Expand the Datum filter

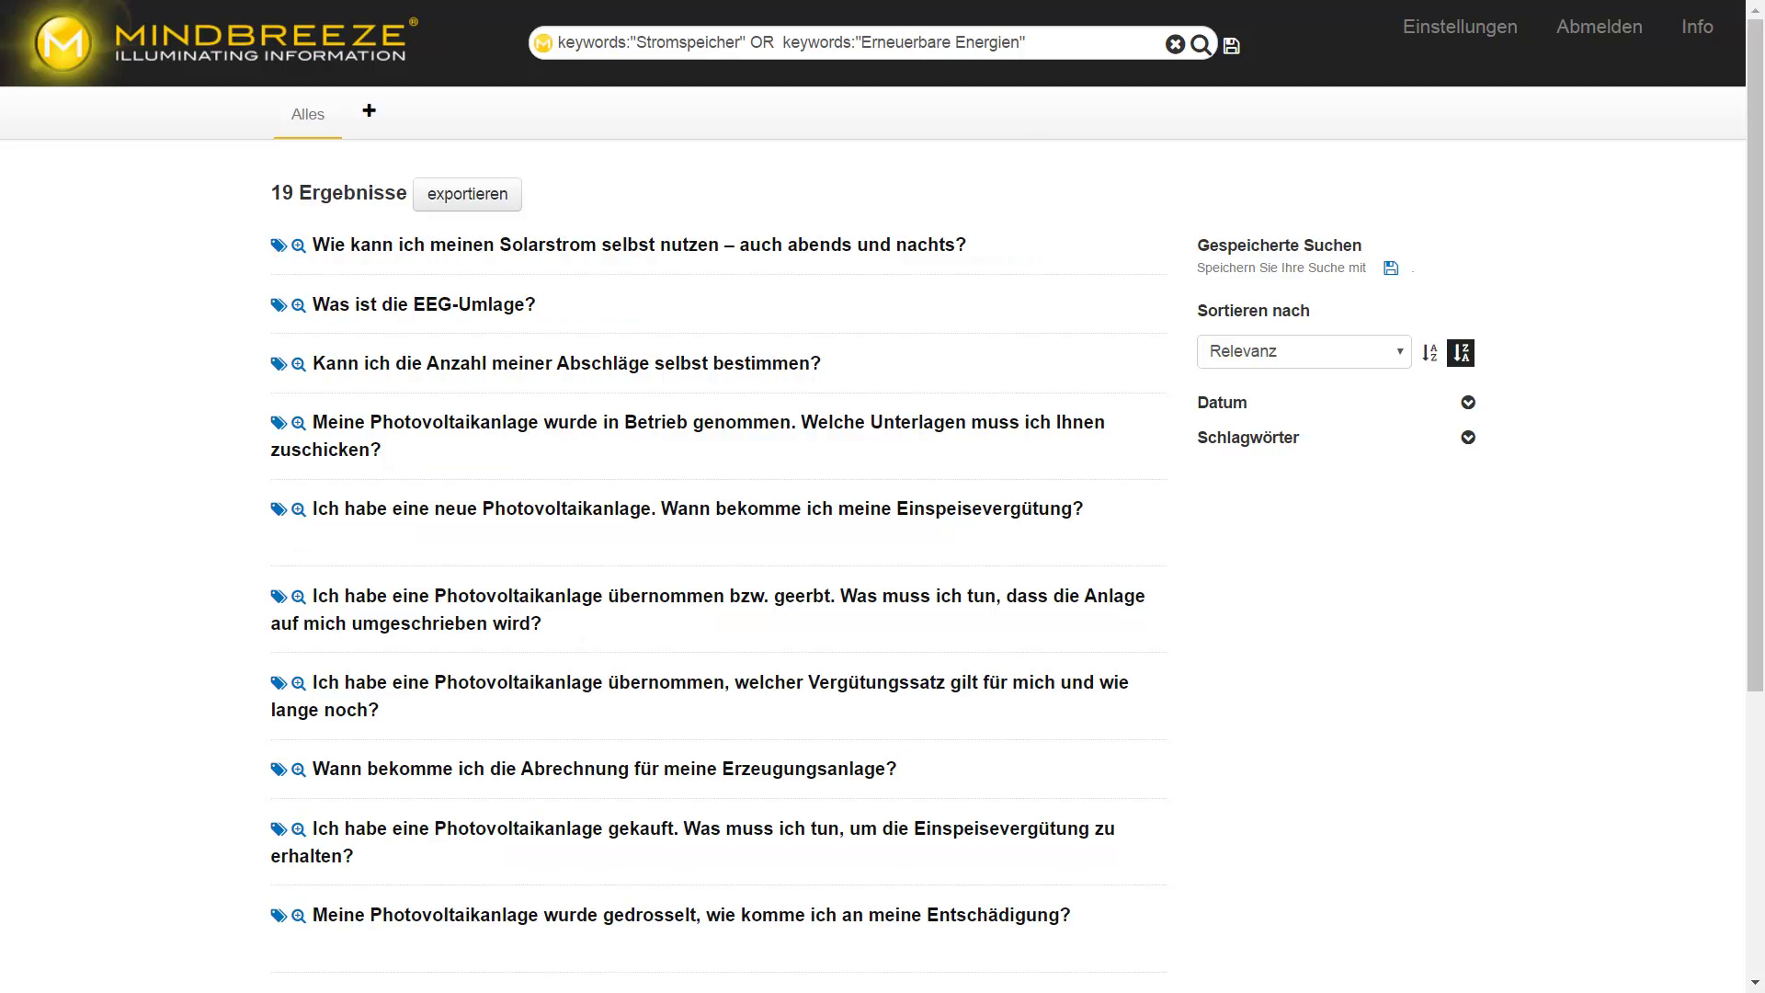click(x=1468, y=403)
